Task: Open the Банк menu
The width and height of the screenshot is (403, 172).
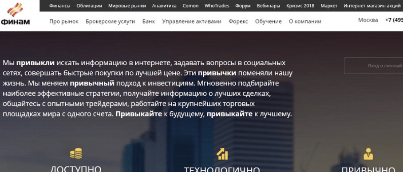Action: click(149, 22)
